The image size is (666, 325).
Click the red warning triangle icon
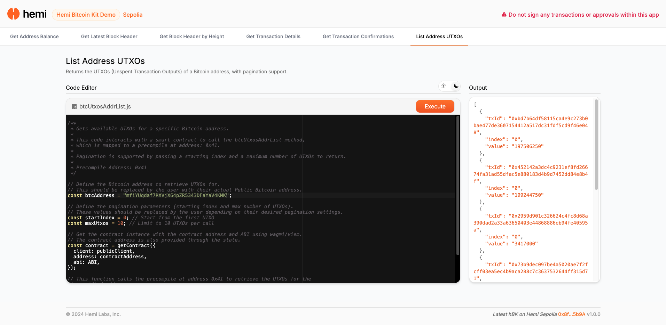pos(504,15)
